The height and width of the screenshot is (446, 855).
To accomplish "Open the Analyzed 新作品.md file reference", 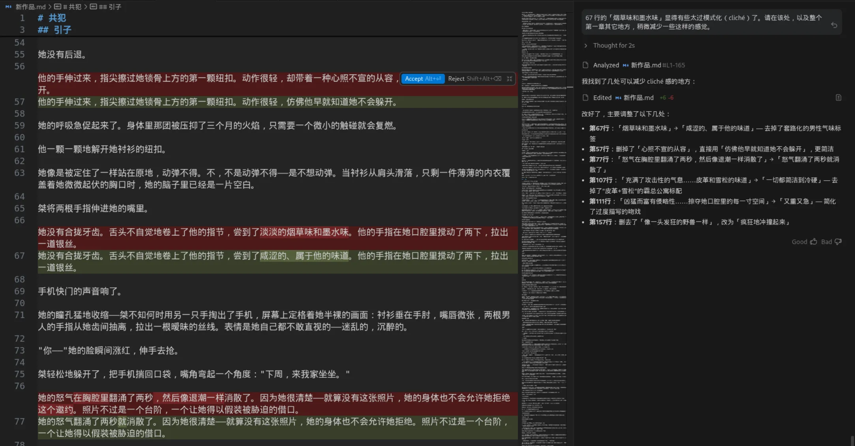I will (646, 65).
